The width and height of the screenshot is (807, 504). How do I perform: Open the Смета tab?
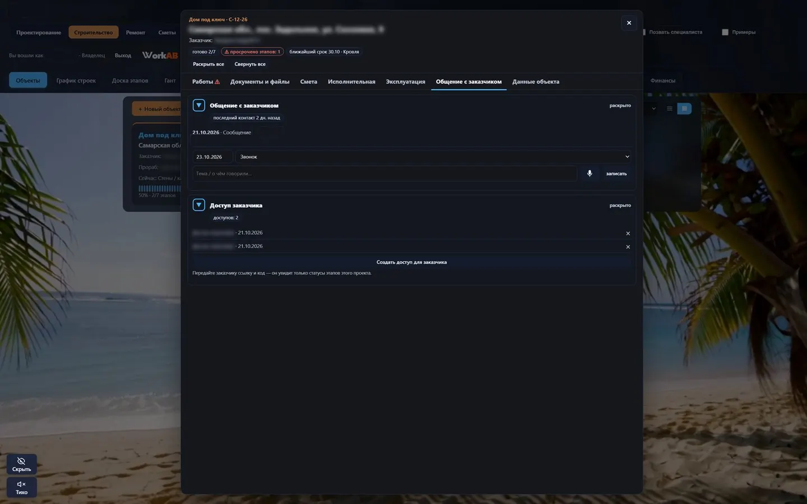tap(309, 82)
